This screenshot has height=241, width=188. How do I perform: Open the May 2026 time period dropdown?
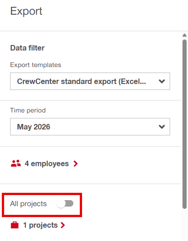click(90, 127)
